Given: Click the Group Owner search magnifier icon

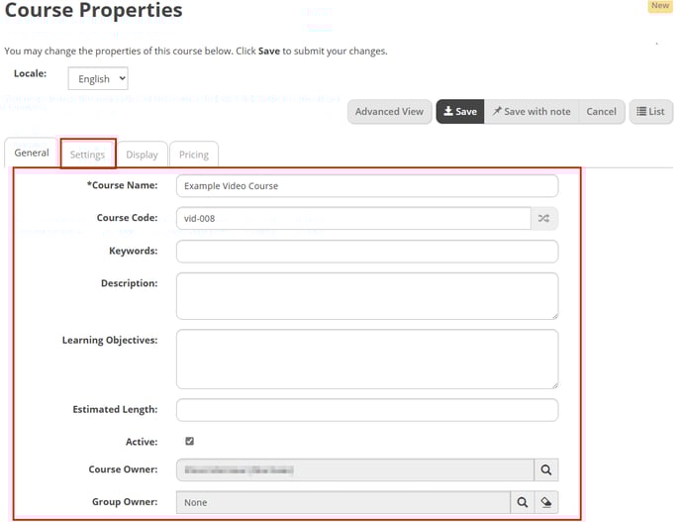Looking at the screenshot, I should click(x=522, y=502).
